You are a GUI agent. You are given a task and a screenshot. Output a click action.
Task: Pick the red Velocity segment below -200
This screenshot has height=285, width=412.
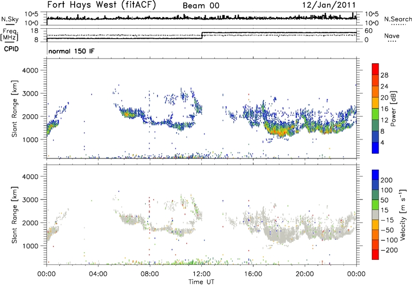pyautogui.click(x=375, y=255)
